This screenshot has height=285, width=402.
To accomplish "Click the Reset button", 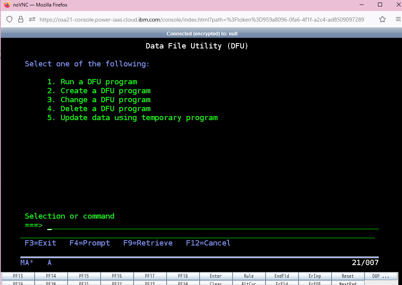I will (x=348, y=276).
